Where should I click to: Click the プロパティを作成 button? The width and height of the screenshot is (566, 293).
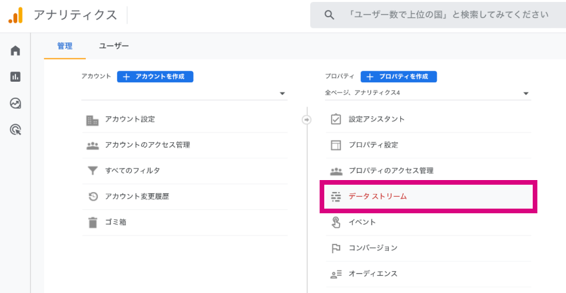399,76
